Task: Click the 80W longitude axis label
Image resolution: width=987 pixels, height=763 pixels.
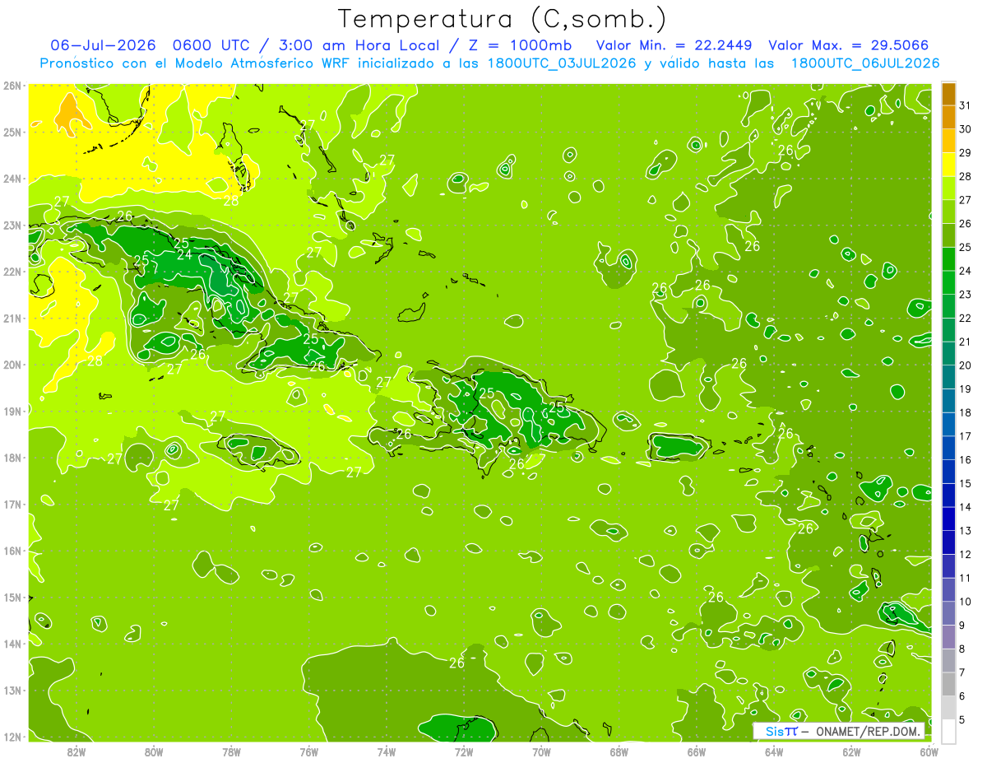Action: 153,751
